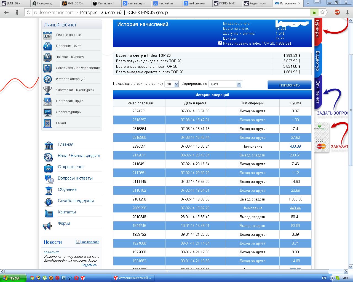Click the question mark help icon near Инвестировано
Screen dimensions: 353x282
(220, 43)
